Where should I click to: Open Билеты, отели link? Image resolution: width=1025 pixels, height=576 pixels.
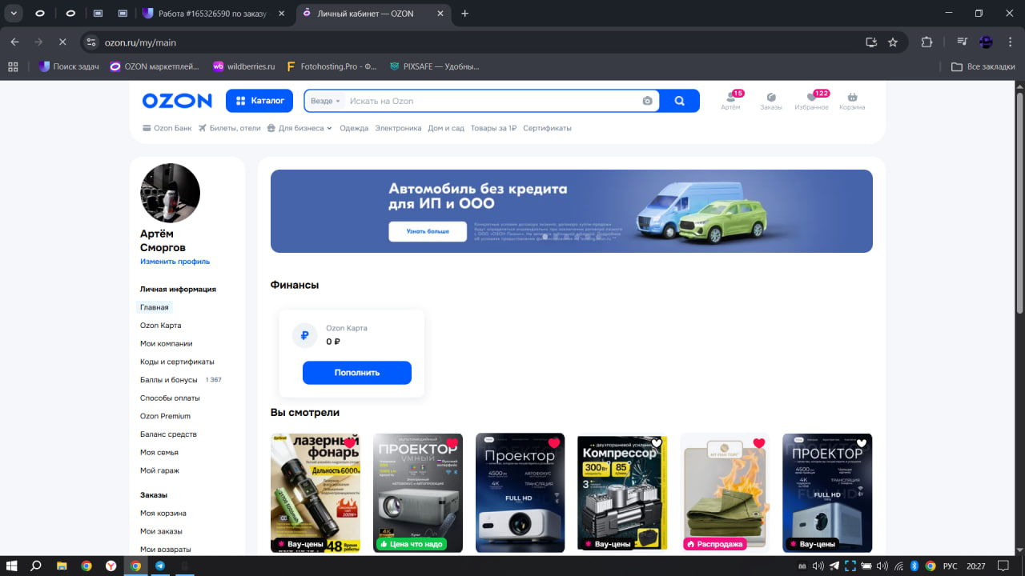(230, 128)
